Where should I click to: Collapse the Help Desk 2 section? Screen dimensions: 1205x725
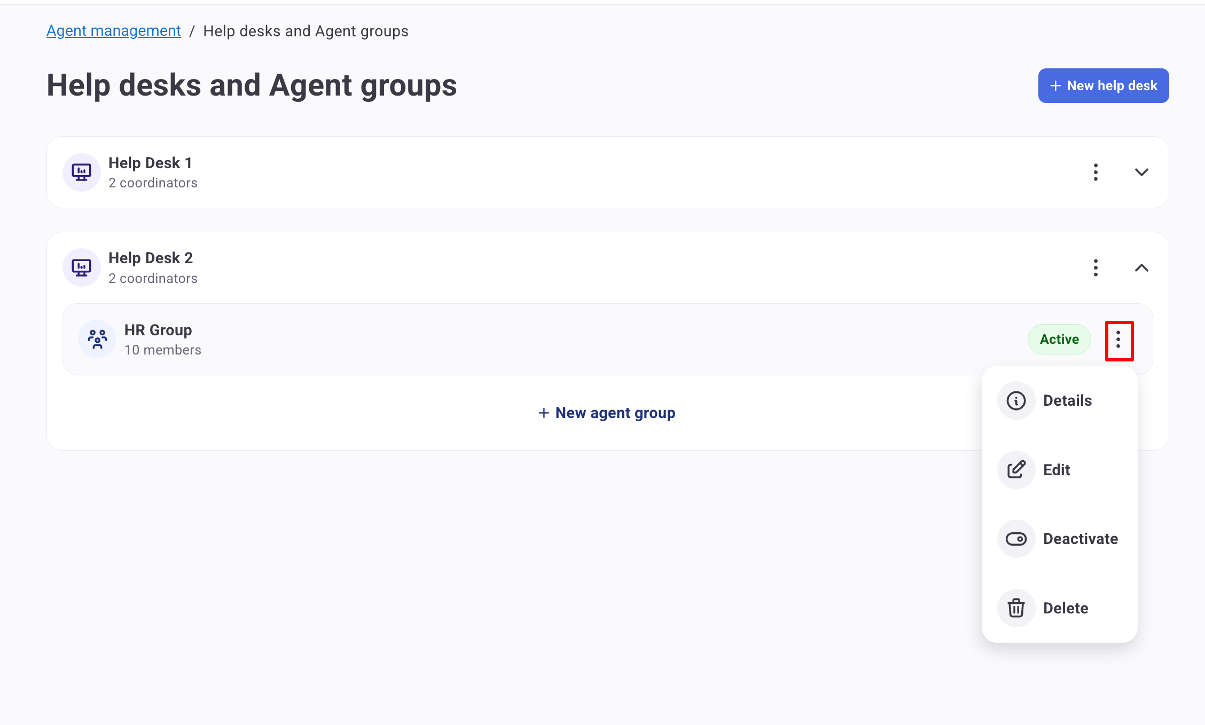[x=1141, y=267]
